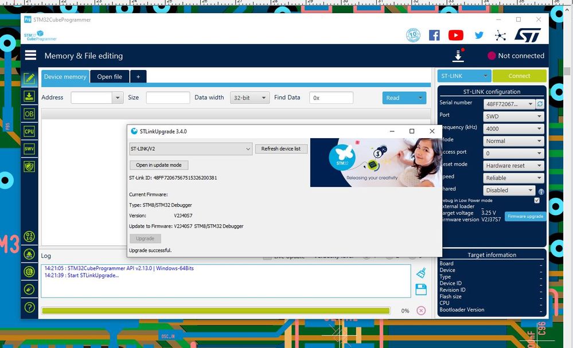Screen dimensions: 573x348
Task: Open the help question mark icon
Action: 29,307
